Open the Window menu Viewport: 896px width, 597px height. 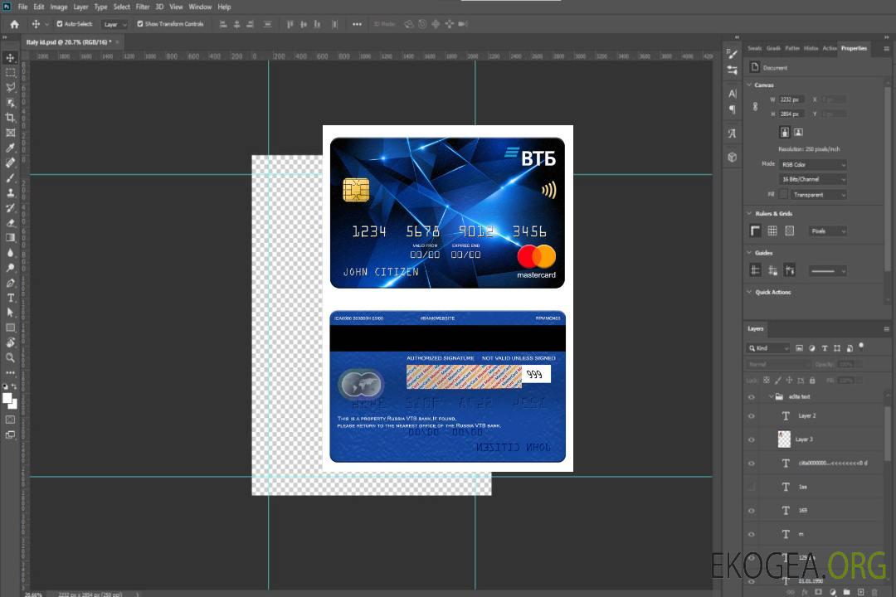(x=200, y=7)
